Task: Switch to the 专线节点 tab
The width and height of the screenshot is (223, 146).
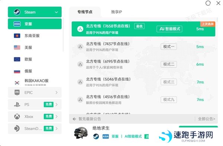Action: [85, 12]
